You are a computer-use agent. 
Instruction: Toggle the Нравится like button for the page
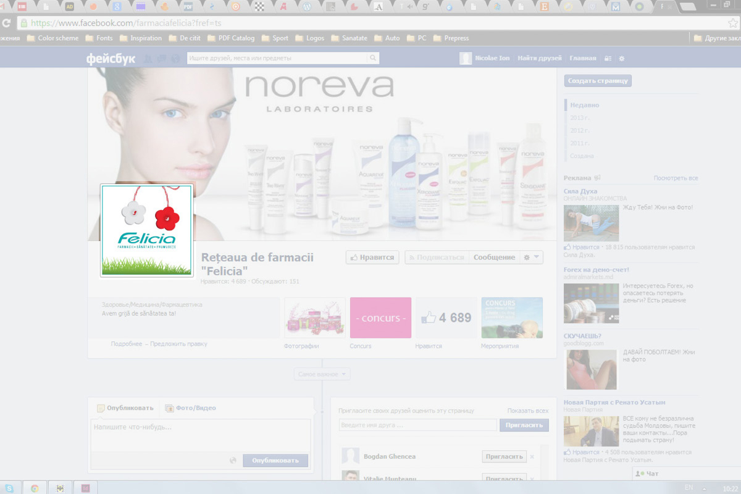372,257
